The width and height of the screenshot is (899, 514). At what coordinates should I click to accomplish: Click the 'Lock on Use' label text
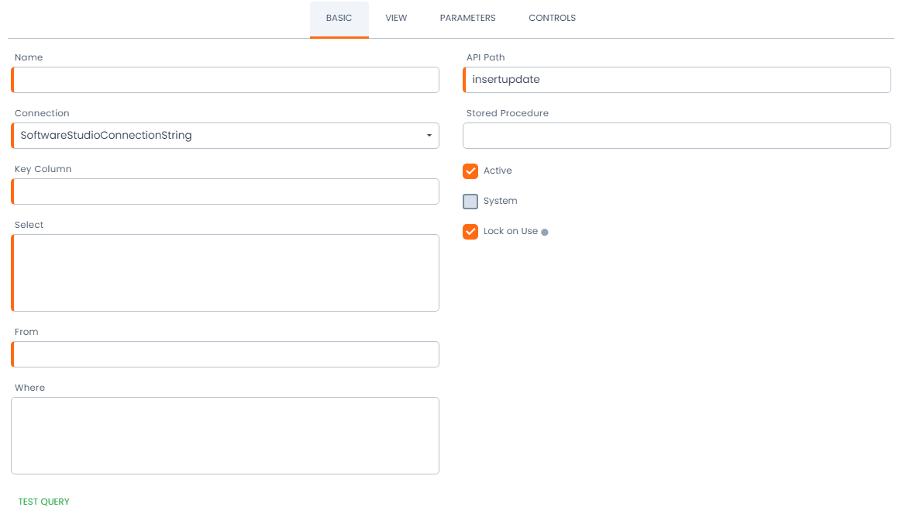click(510, 231)
